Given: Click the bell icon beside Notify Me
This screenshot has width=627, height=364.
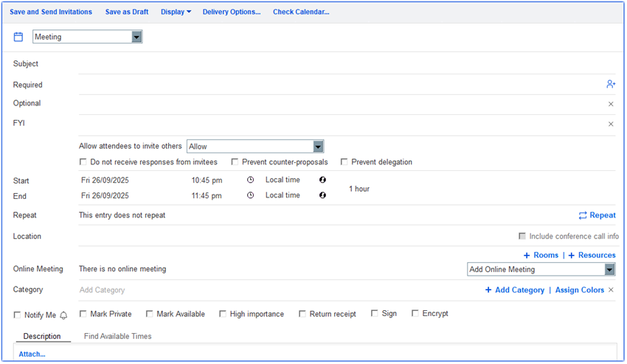Looking at the screenshot, I should [x=63, y=315].
